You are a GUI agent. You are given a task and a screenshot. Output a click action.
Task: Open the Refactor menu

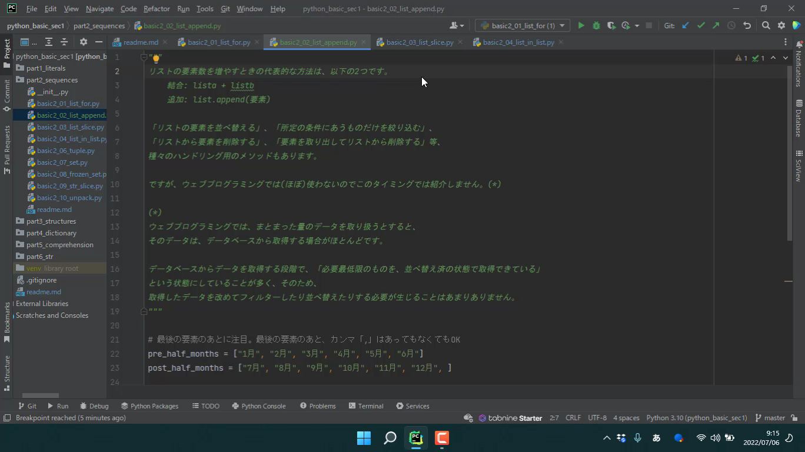point(157,9)
